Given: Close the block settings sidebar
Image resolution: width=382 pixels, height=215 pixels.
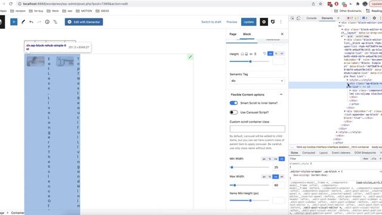Looking at the screenshot, I should 282,34.
